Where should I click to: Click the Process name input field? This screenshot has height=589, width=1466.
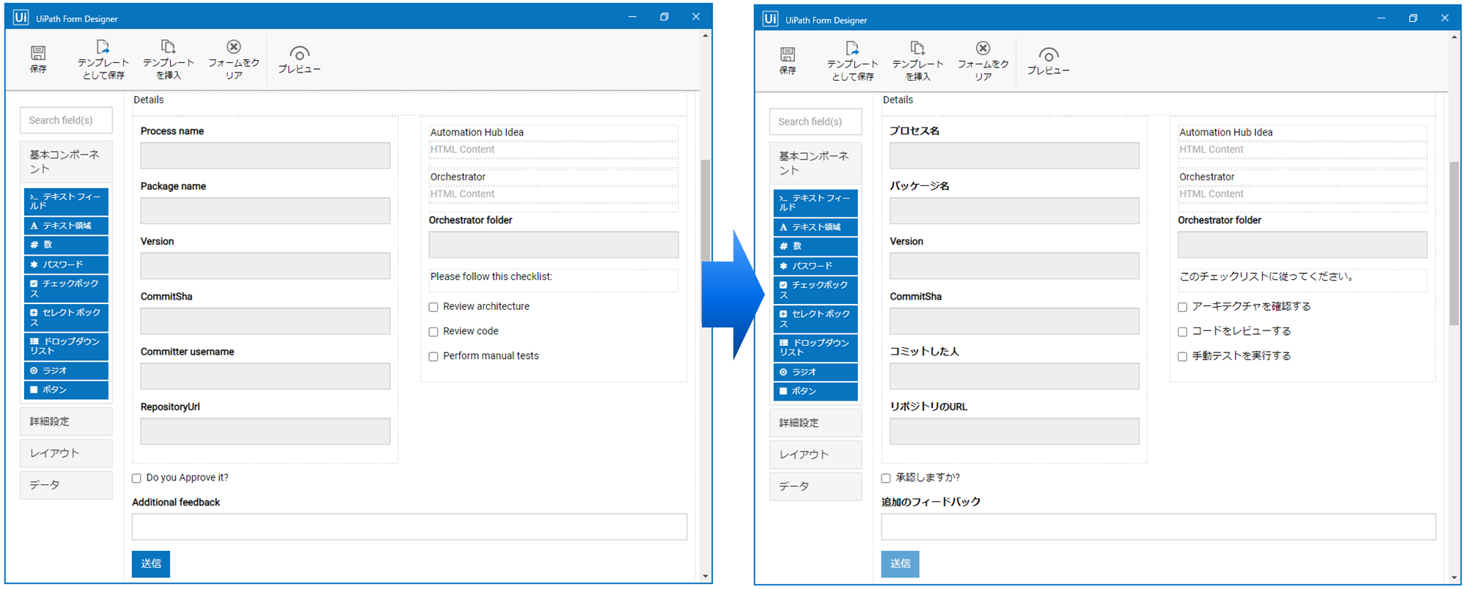pos(265,155)
